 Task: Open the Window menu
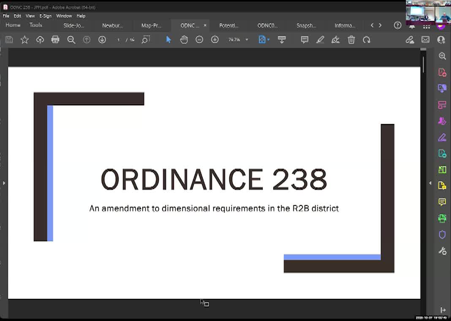(x=64, y=16)
